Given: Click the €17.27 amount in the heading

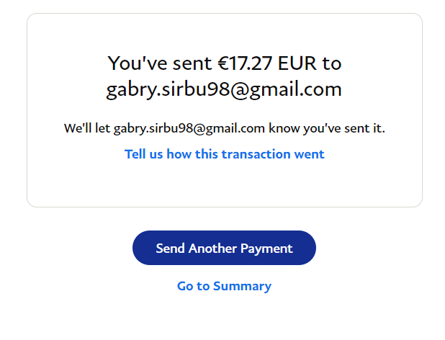Looking at the screenshot, I should [x=248, y=63].
